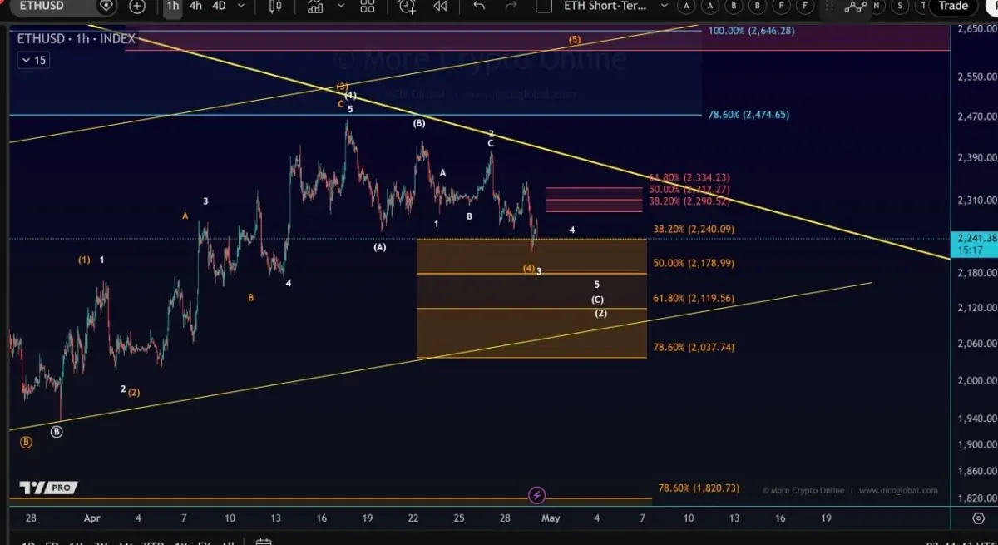This screenshot has height=545, width=998.
Task: Click the second circled A button
Action: click(x=710, y=6)
